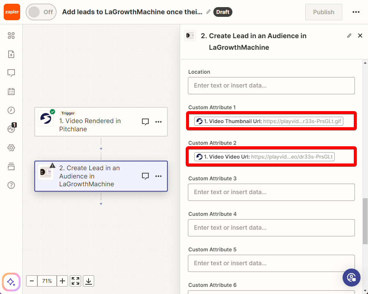
Task: Select the Create Lead in LaGrowthMachine step
Action: (x=101, y=176)
